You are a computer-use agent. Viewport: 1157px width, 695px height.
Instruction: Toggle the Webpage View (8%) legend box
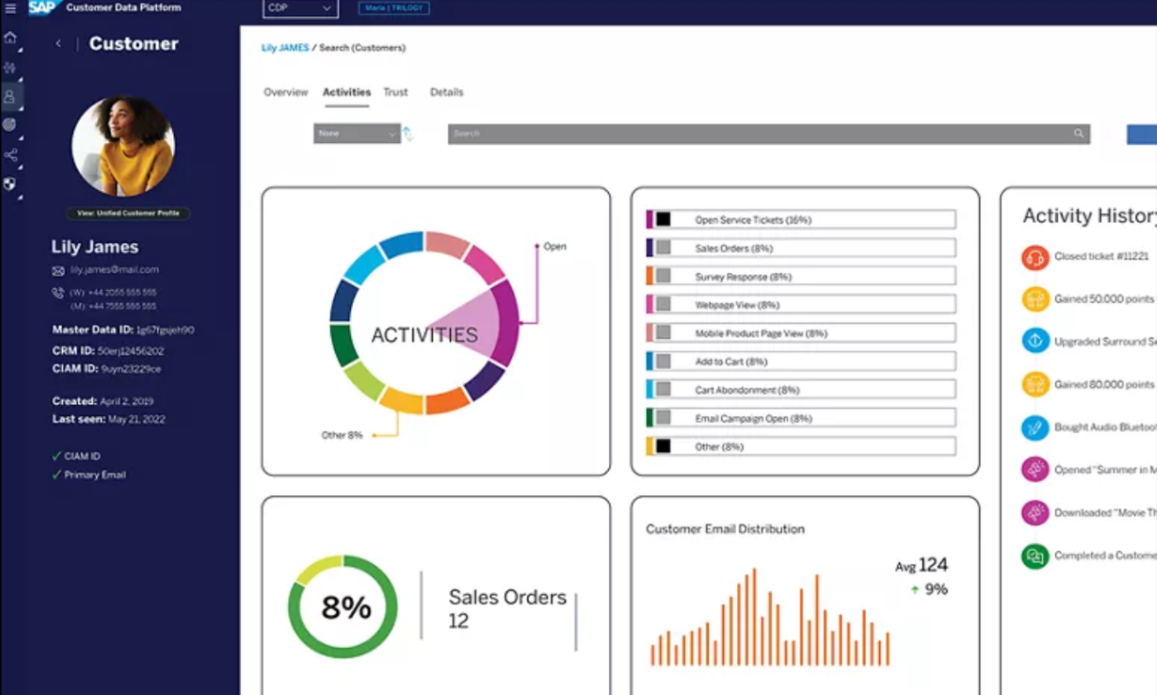point(663,305)
